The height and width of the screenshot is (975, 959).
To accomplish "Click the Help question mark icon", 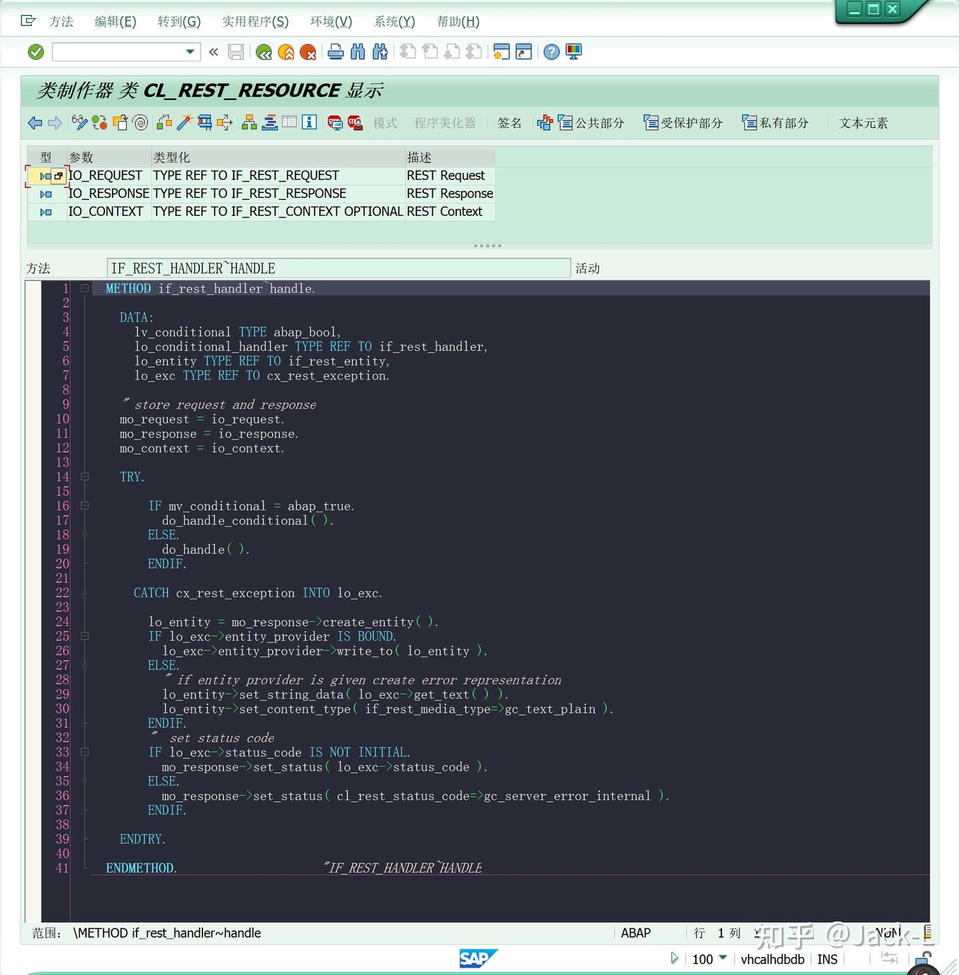I will pos(551,52).
